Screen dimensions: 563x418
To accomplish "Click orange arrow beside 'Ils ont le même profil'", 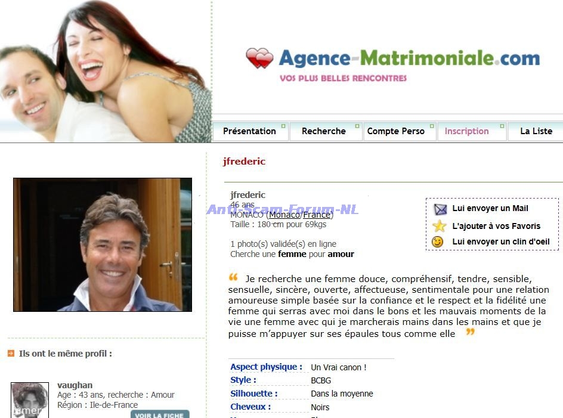I will coord(11,354).
